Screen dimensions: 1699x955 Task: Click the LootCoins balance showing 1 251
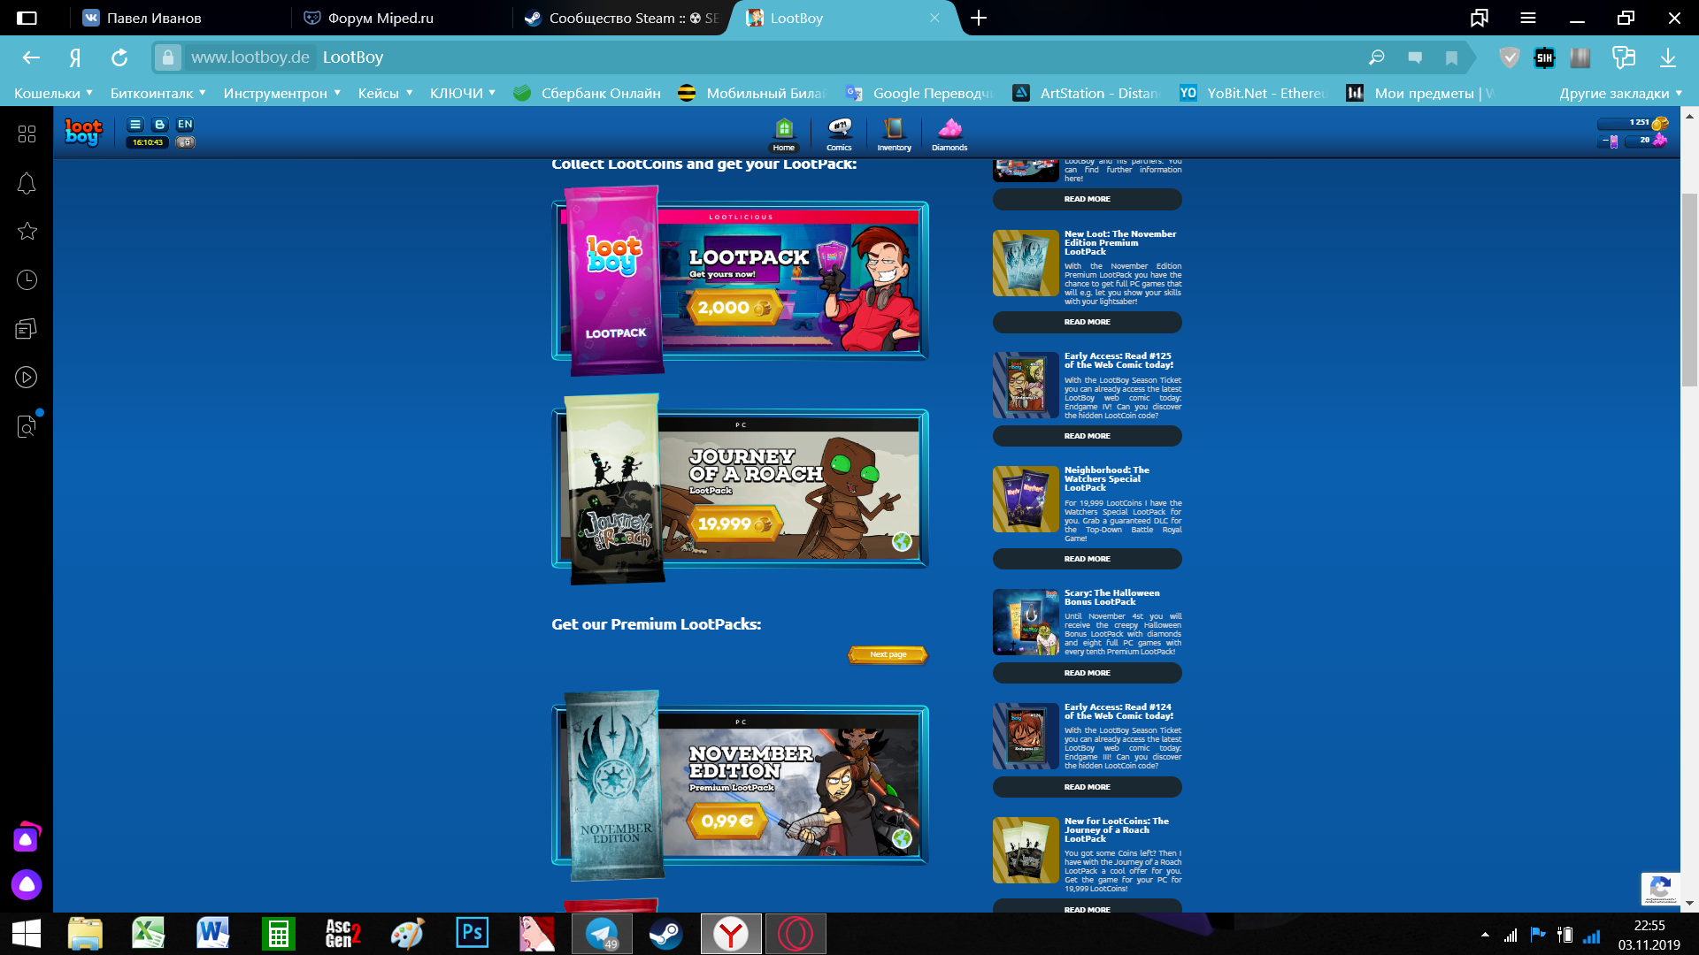coord(1634,123)
